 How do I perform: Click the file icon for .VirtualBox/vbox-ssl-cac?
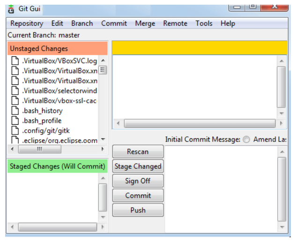pyautogui.click(x=15, y=100)
